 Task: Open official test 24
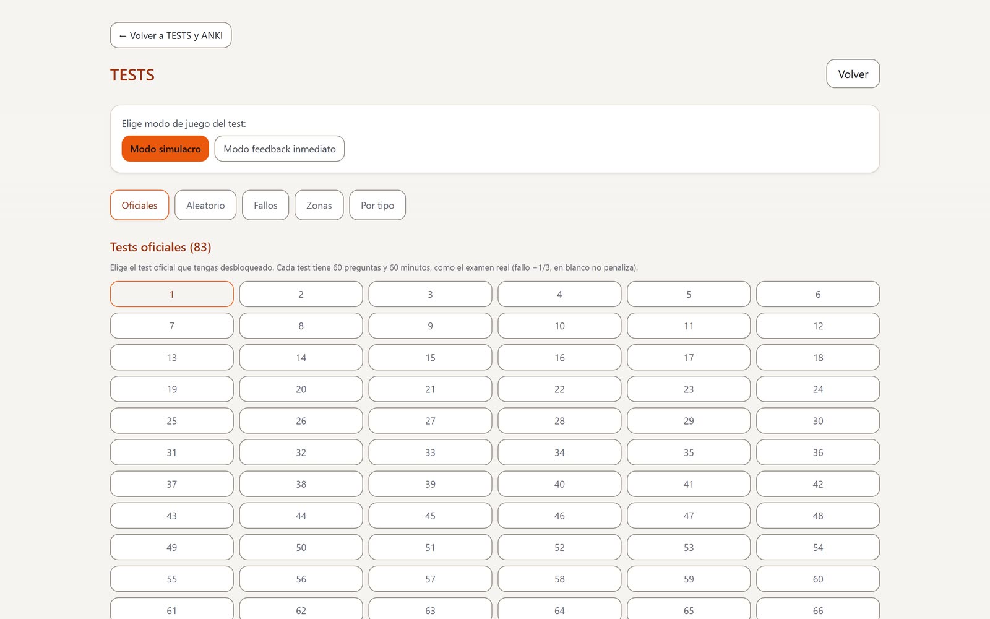point(818,389)
